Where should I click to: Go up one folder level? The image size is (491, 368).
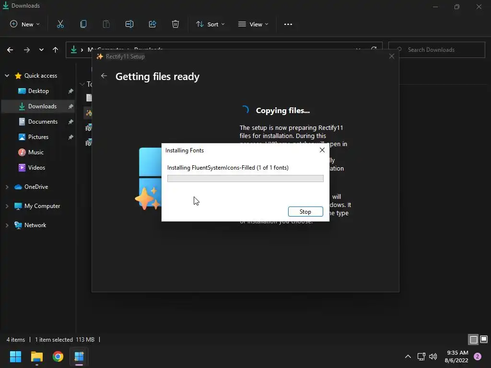coord(56,50)
